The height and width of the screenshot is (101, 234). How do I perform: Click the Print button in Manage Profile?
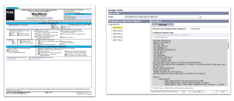click(x=223, y=92)
